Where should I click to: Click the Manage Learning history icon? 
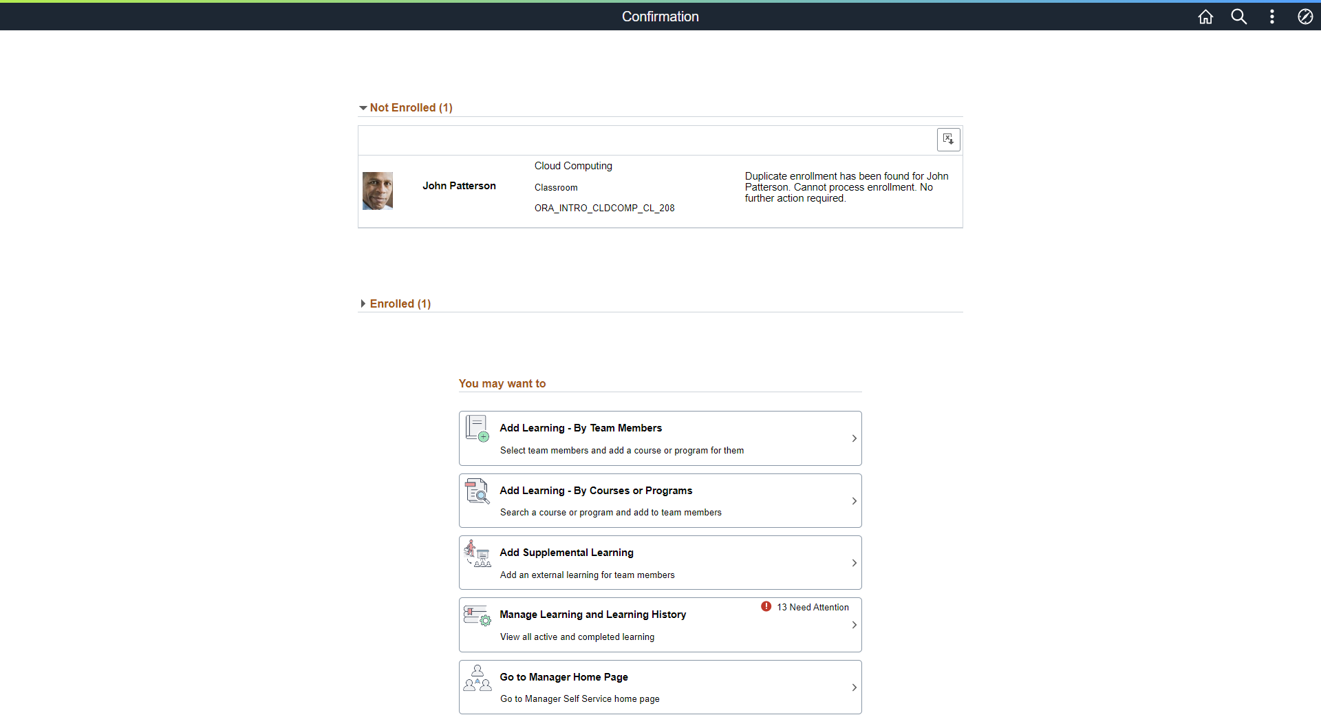point(477,615)
